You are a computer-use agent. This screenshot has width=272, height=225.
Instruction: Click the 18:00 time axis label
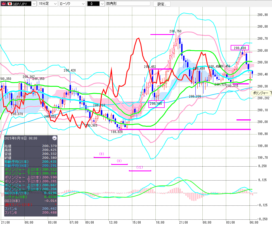(160, 222)
